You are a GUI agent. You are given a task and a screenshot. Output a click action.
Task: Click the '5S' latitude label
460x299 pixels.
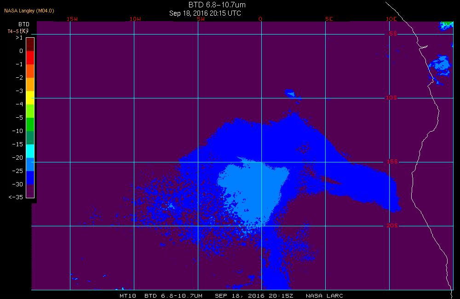pyautogui.click(x=393, y=34)
